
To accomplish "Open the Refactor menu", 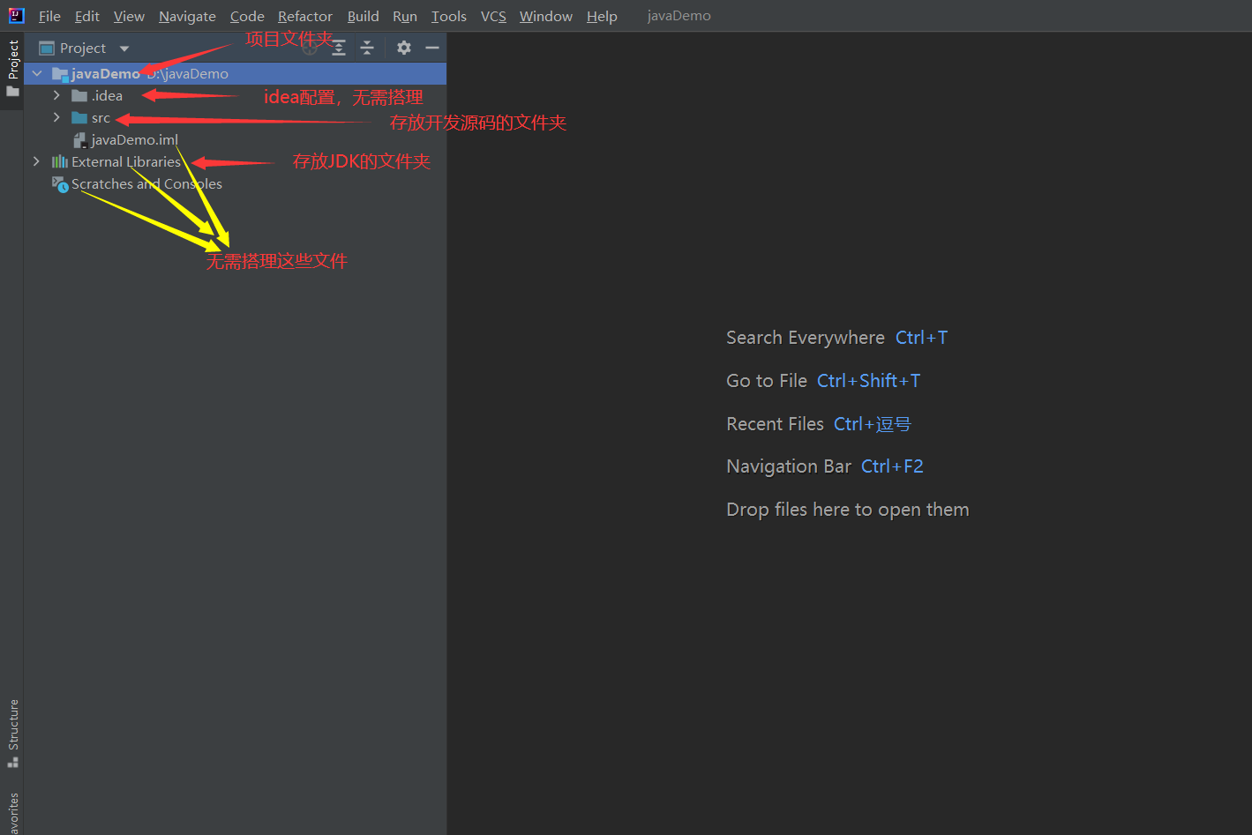I will pos(305,16).
